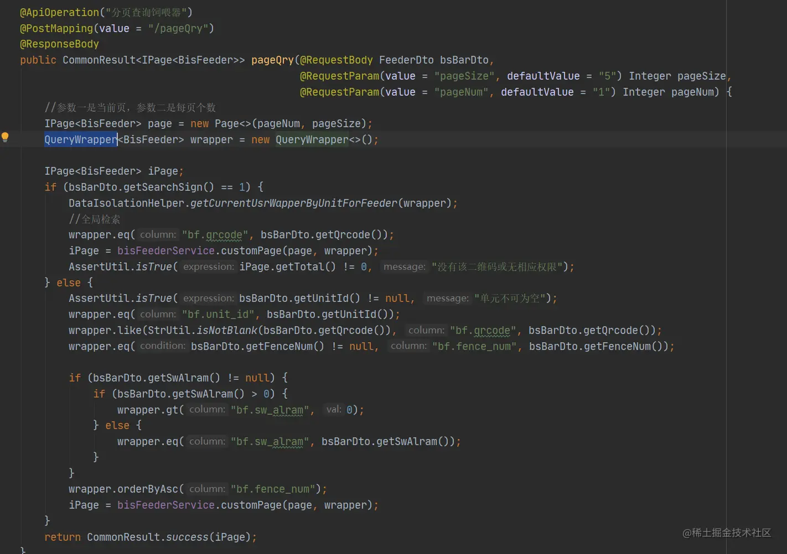The height and width of the screenshot is (554, 787).
Task: Click getSwAlram() > 0 condition
Action: coord(193,394)
